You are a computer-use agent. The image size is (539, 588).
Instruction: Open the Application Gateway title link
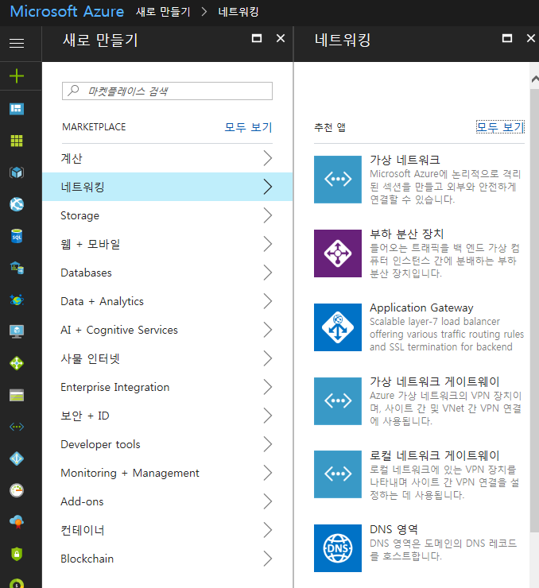pyautogui.click(x=421, y=308)
